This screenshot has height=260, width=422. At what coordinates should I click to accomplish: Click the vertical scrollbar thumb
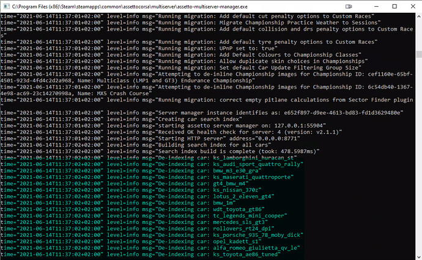tap(419, 54)
